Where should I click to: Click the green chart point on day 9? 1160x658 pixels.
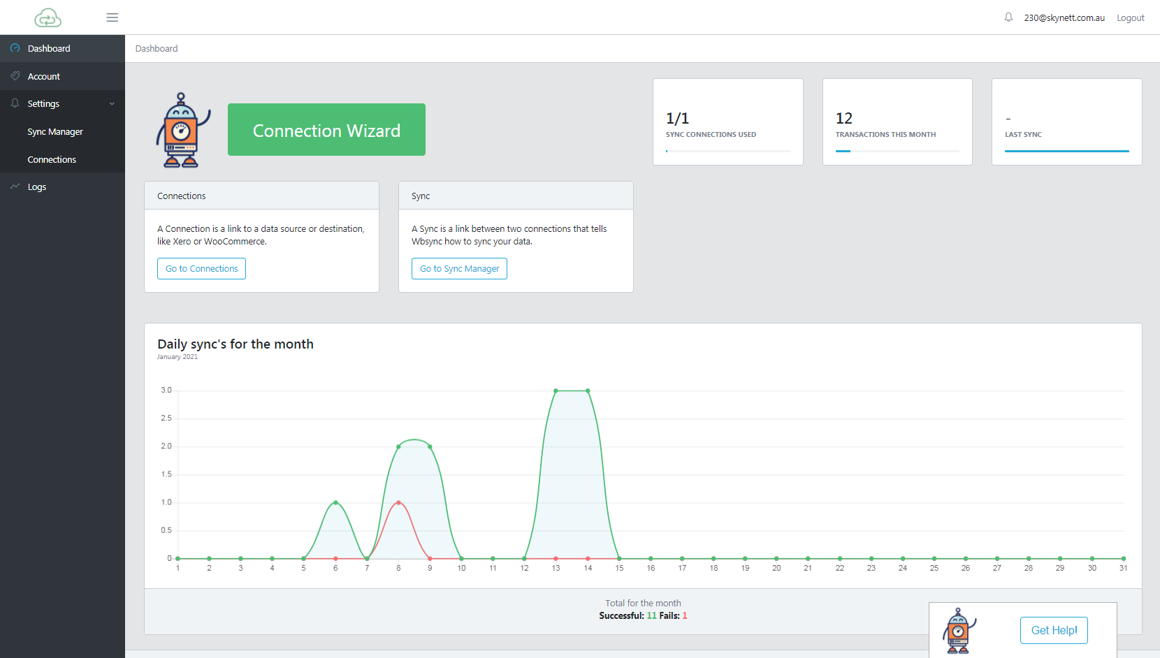(430, 446)
